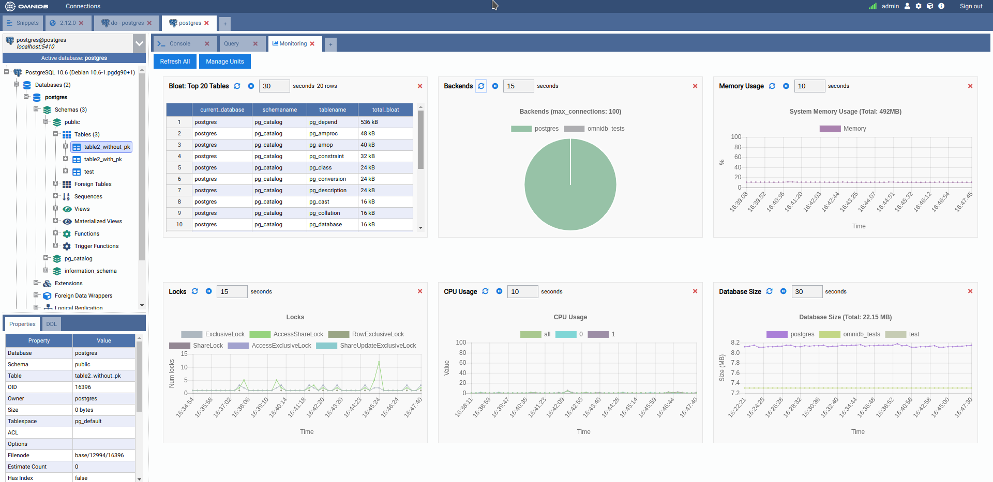This screenshot has width=993, height=482.
Task: Click the info icon in header
Action: point(941,6)
